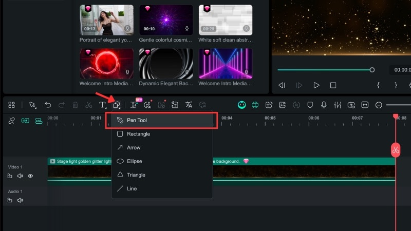The image size is (411, 231).
Task: Step forward one frame in preview
Action: [299, 85]
